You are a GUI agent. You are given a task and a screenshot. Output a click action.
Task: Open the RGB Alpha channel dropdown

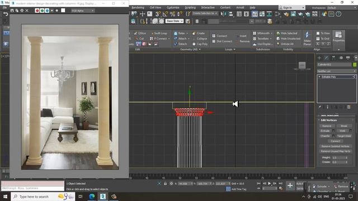tap(83, 11)
